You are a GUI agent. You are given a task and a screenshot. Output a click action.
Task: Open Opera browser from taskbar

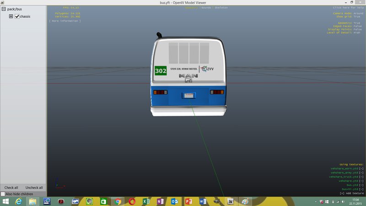tap(132, 201)
